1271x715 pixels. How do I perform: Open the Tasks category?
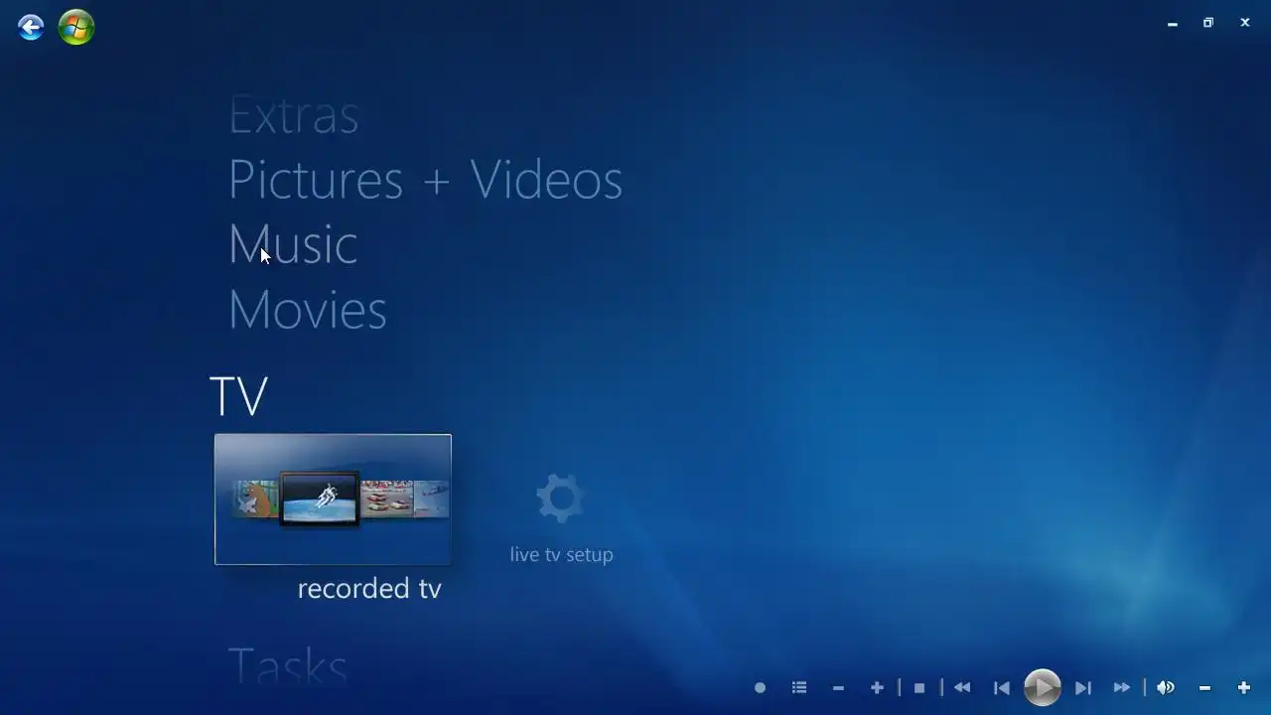point(288,666)
